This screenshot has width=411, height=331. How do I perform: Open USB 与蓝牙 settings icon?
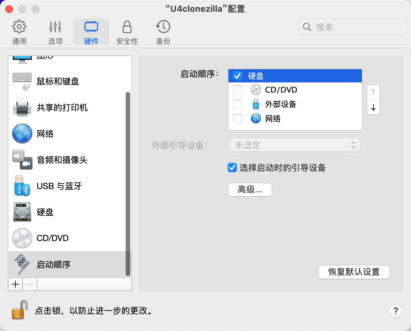click(22, 186)
